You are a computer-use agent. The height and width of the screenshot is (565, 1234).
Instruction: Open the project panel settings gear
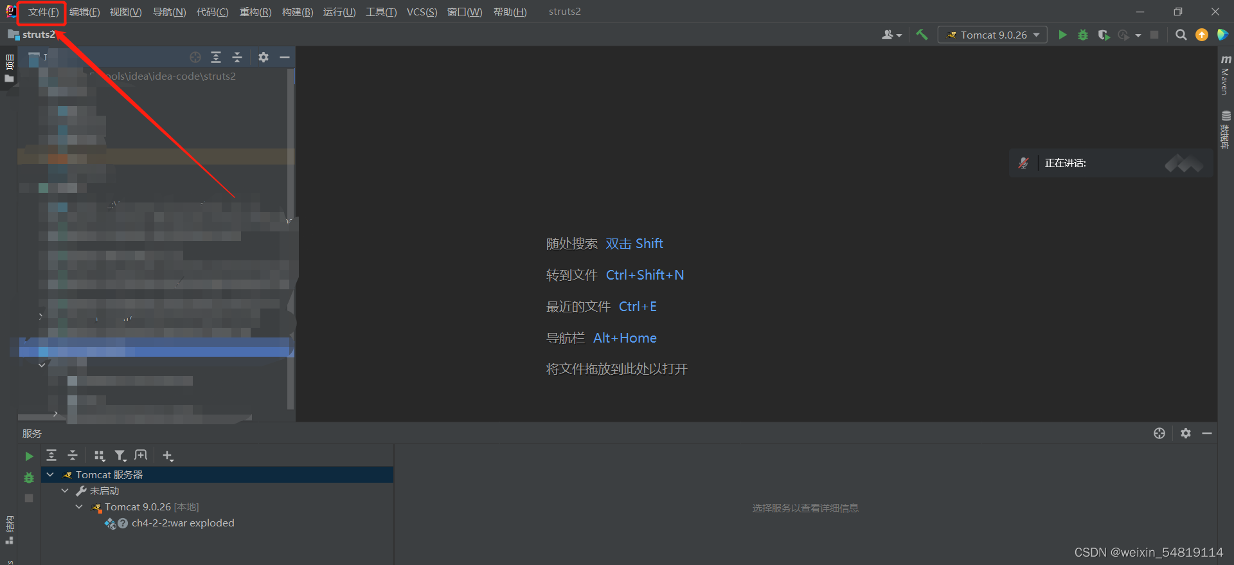click(x=264, y=57)
